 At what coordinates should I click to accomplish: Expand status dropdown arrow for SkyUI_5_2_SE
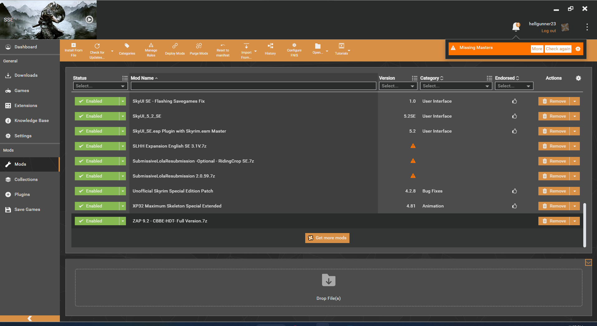tap(123, 116)
